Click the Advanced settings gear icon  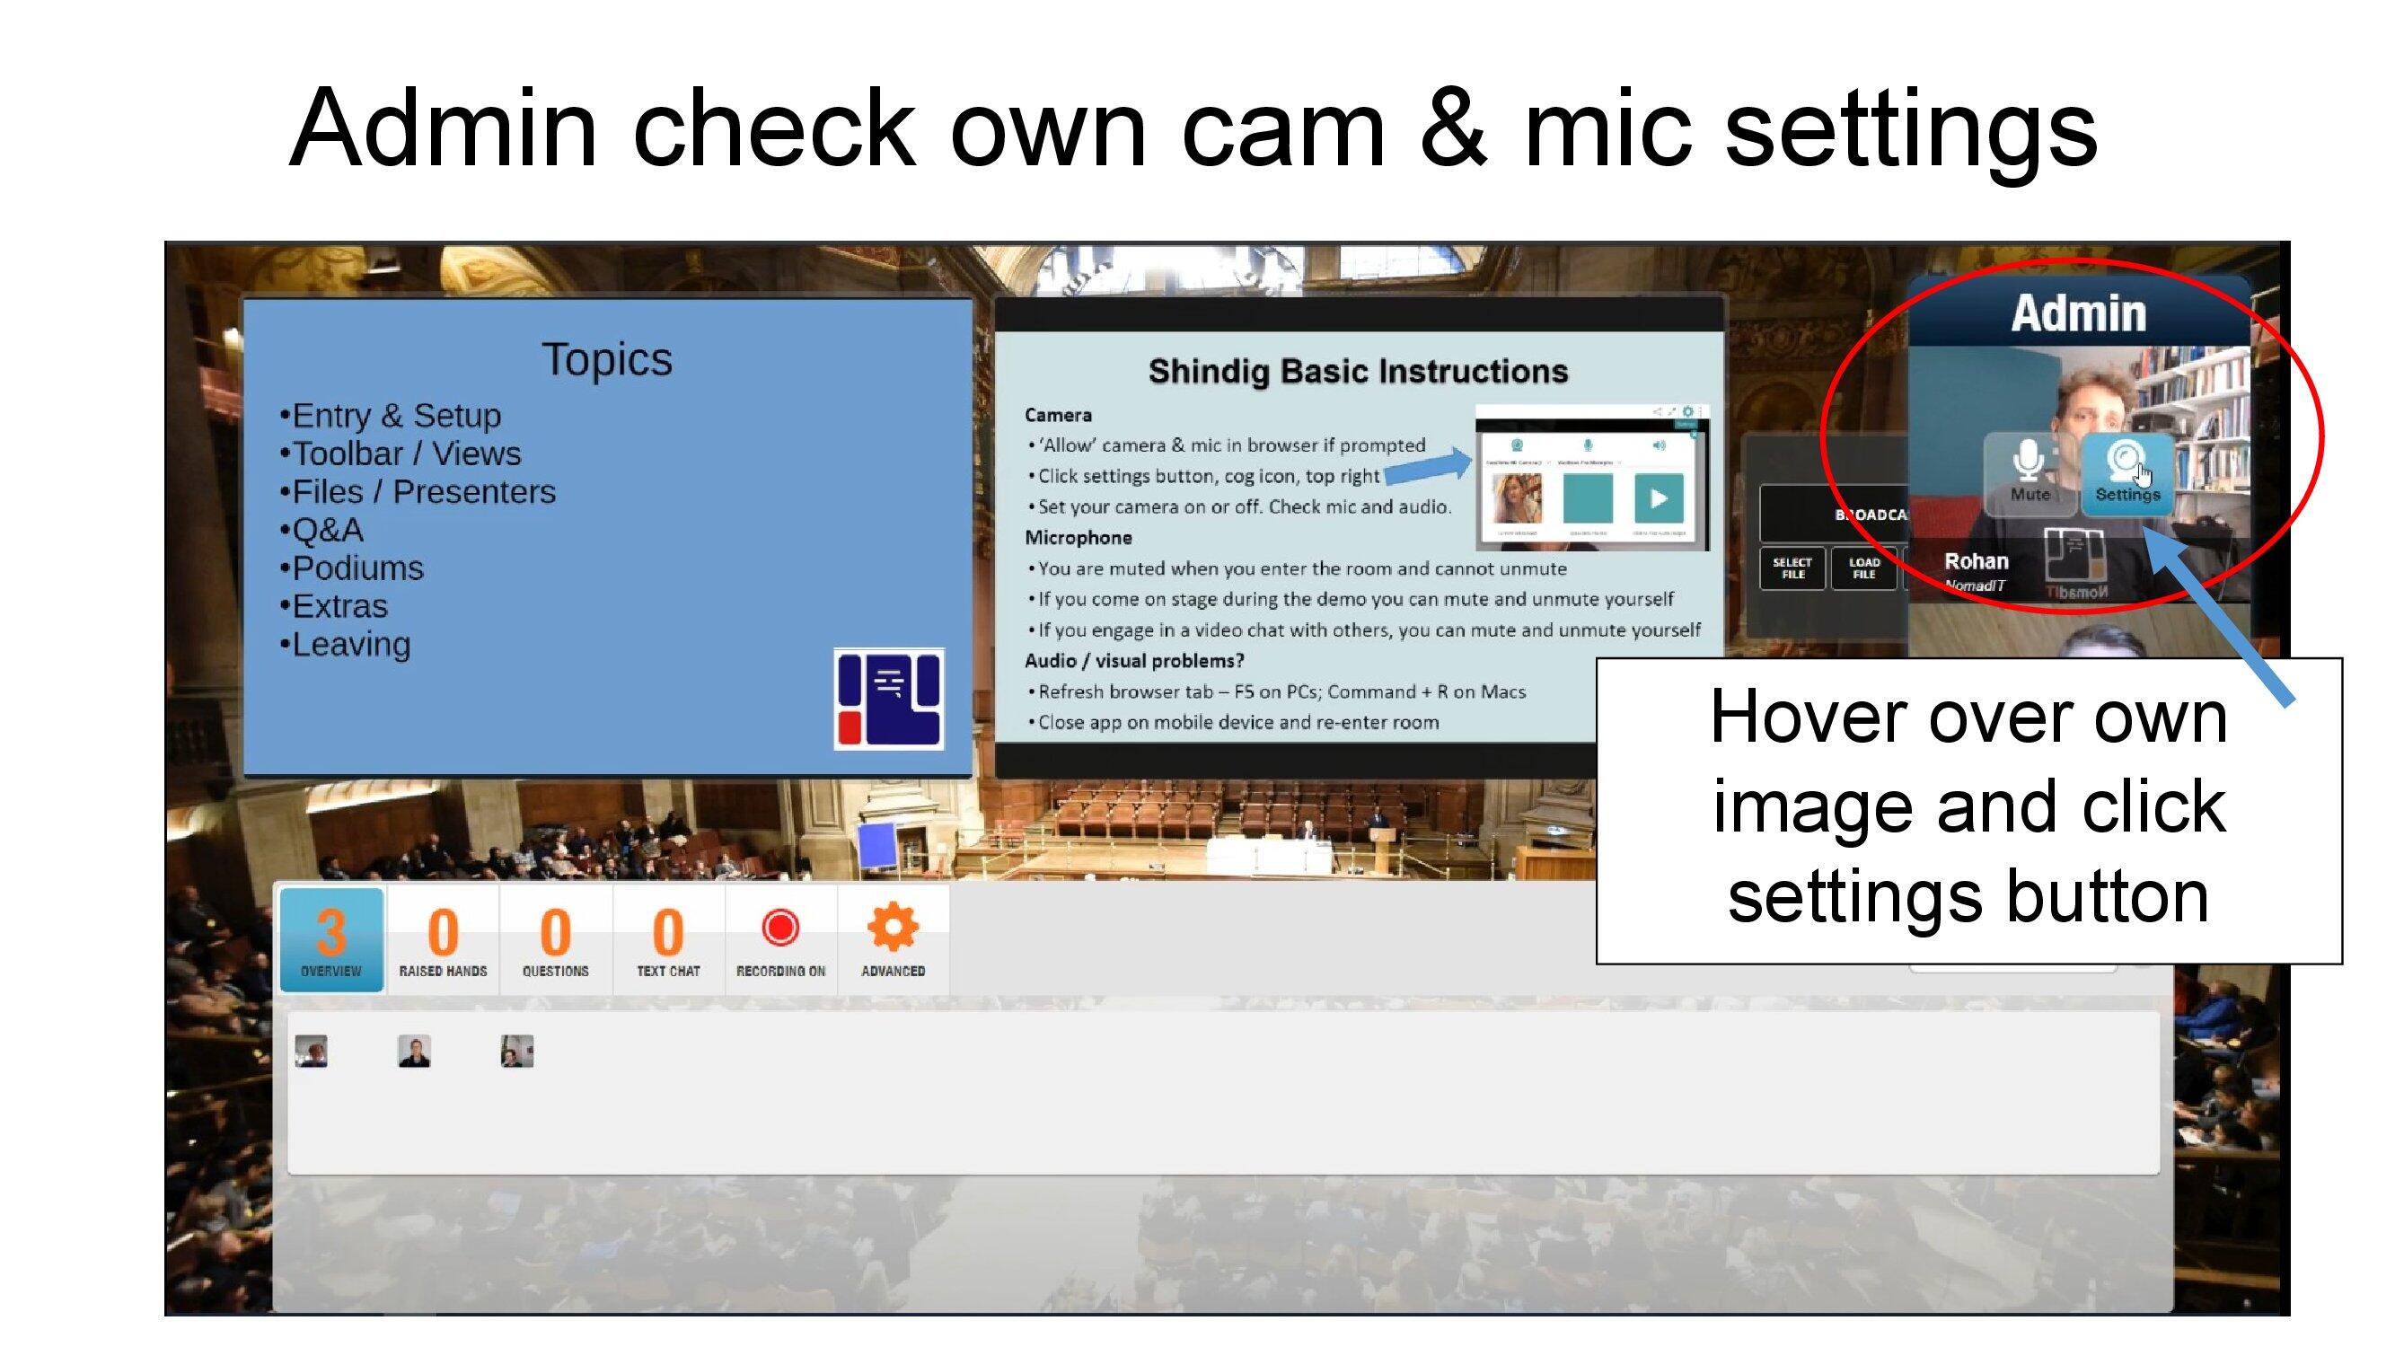888,932
